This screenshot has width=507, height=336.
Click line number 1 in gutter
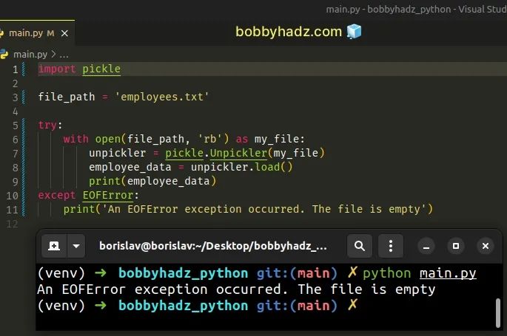15,69
